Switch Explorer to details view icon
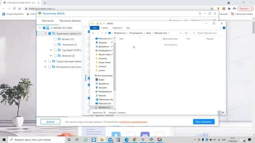The height and width of the screenshot is (143, 255). tap(220, 112)
